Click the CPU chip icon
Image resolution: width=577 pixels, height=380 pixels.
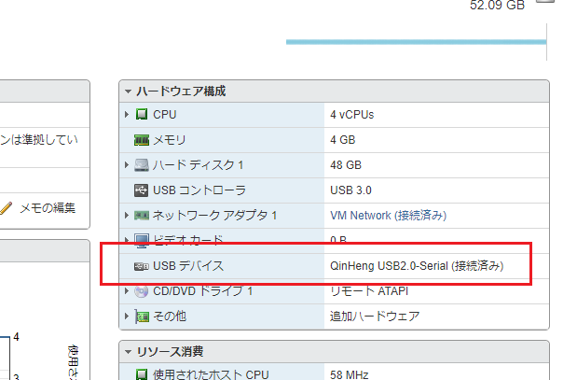[142, 115]
